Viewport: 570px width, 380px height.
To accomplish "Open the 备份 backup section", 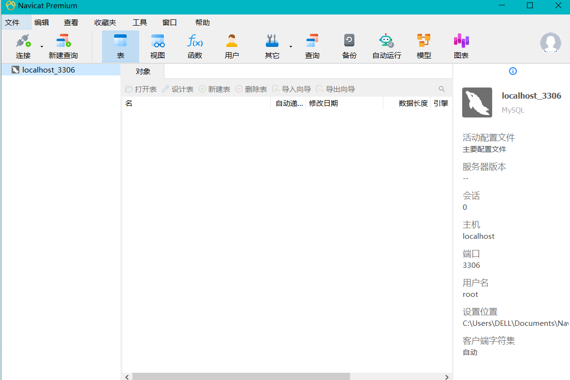I will click(x=349, y=46).
